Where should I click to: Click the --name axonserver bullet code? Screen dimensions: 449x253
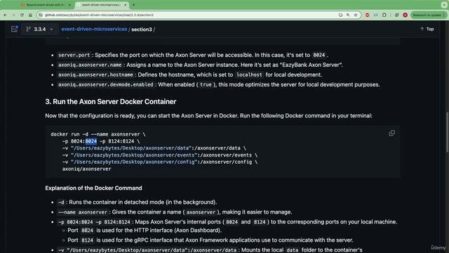83,212
